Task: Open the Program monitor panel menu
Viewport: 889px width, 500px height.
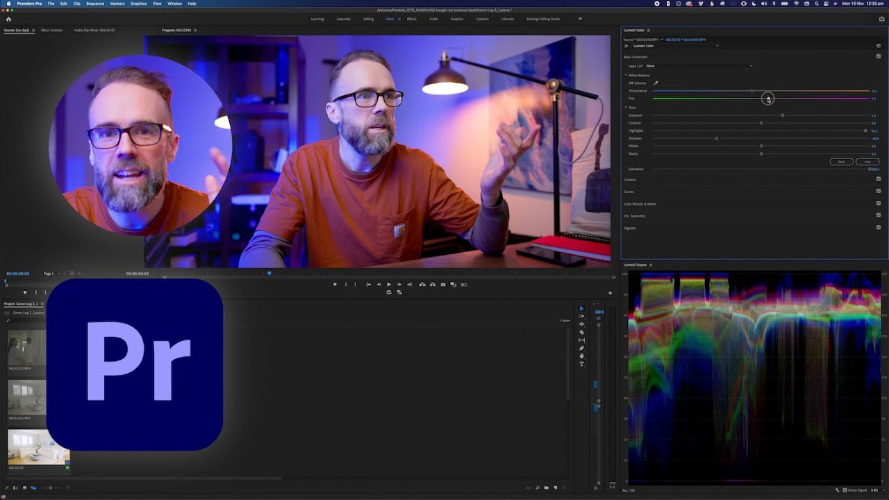Action: click(196, 30)
